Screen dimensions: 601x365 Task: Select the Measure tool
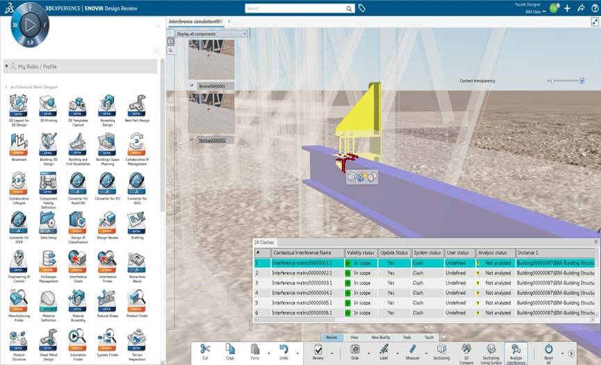point(413,352)
